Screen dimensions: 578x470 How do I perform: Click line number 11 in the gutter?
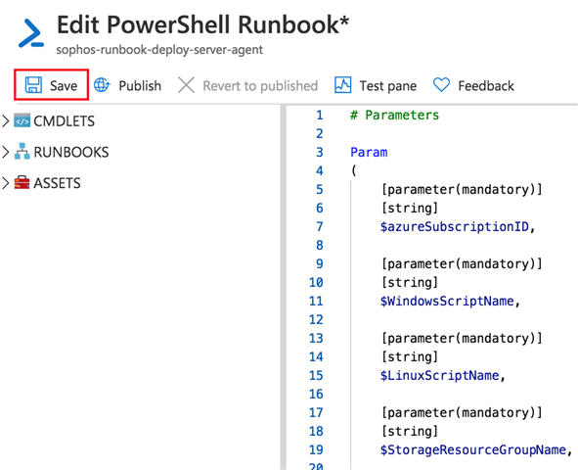pos(316,301)
